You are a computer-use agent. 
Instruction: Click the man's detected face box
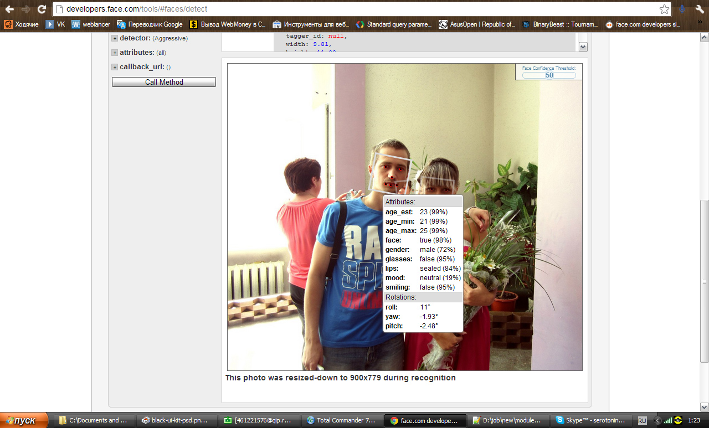pos(391,173)
